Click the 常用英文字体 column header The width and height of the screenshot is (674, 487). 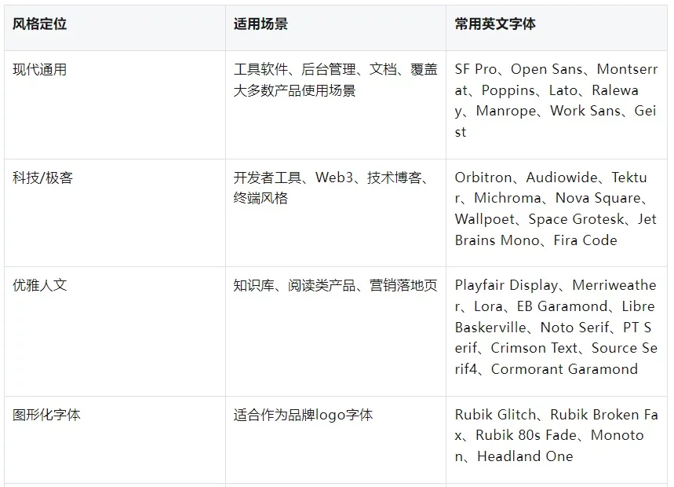tap(495, 24)
